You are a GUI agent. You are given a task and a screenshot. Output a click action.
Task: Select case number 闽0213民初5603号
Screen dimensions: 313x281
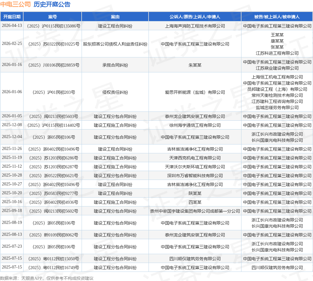tap(53, 116)
